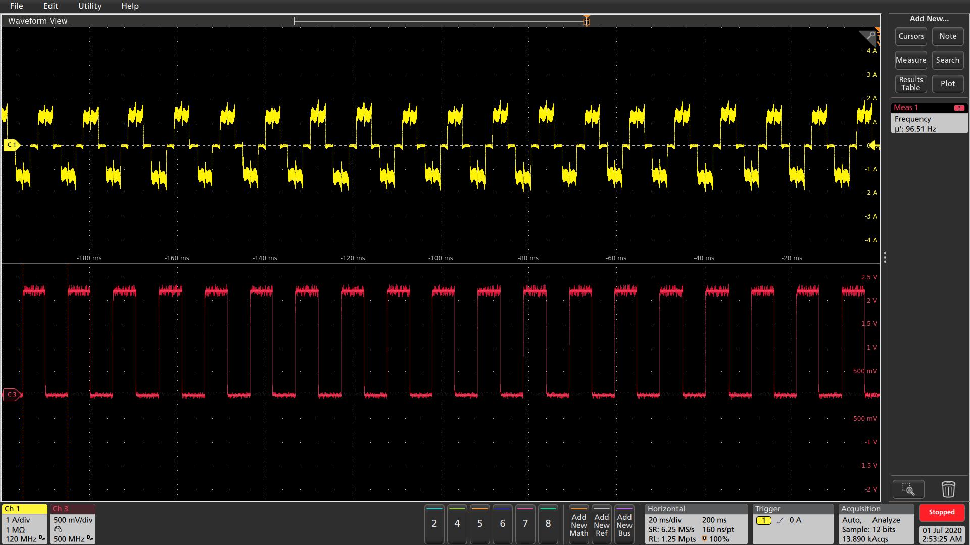Turn on channel 4

457,524
